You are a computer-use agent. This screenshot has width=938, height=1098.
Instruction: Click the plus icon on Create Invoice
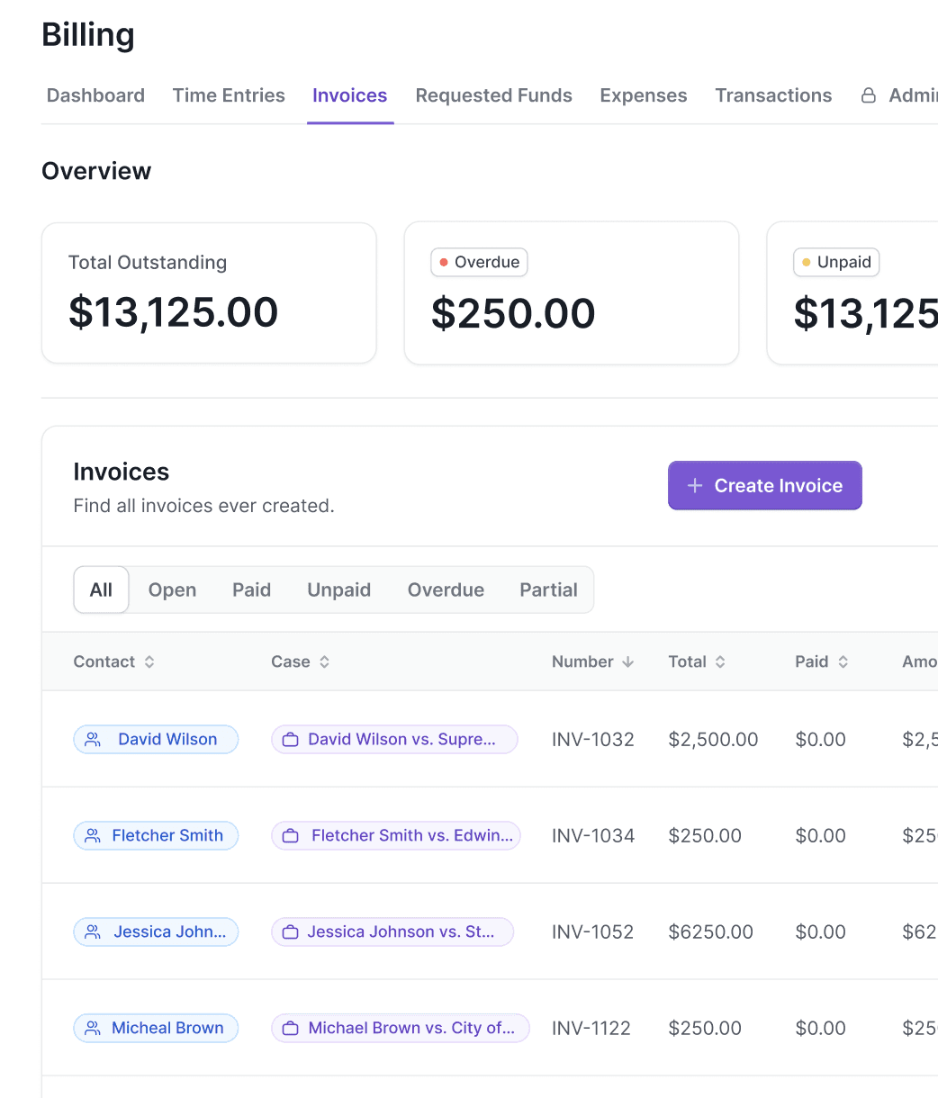695,486
